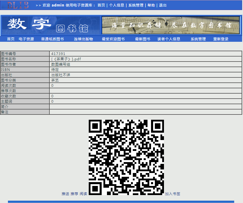Click the DLIB logo in top bar

pyautogui.click(x=18, y=5)
